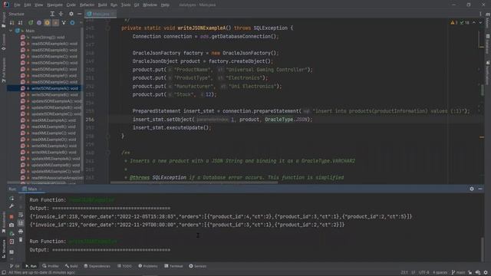Open LF line separator selector
Viewport: 491px width, 276px height.
click(413, 273)
